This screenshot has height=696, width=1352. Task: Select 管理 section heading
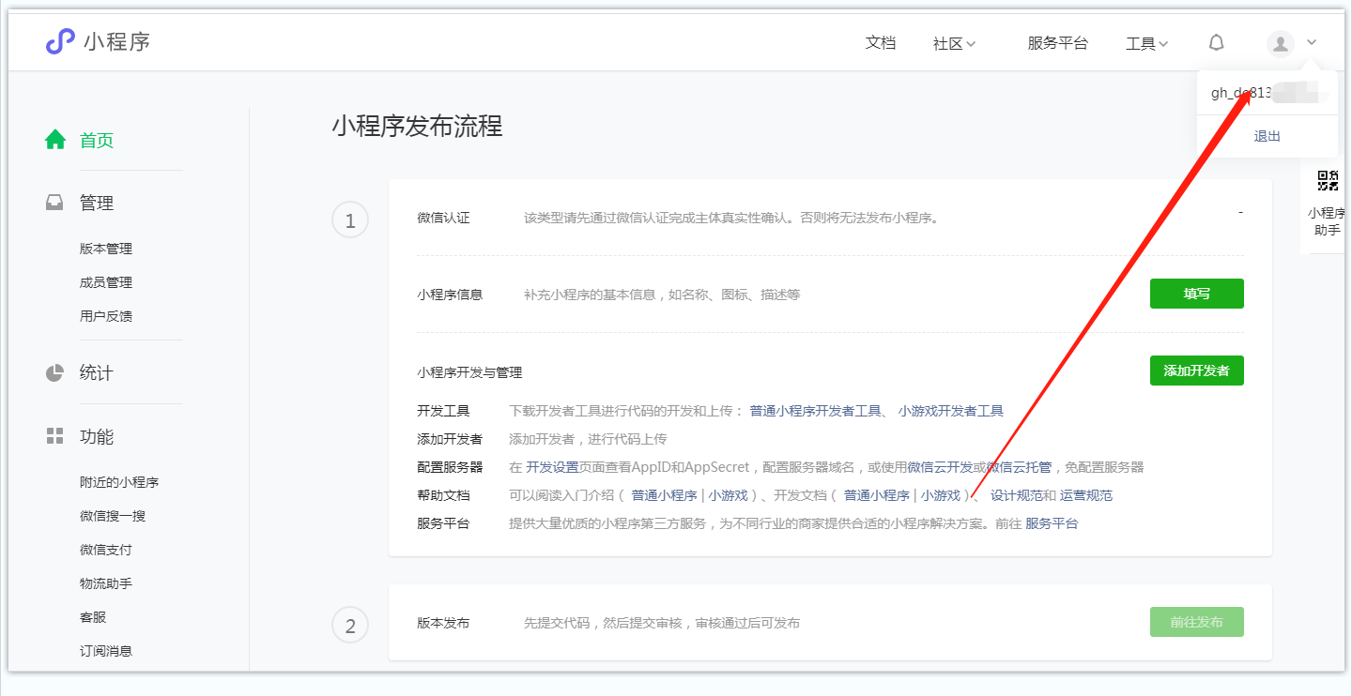(97, 204)
